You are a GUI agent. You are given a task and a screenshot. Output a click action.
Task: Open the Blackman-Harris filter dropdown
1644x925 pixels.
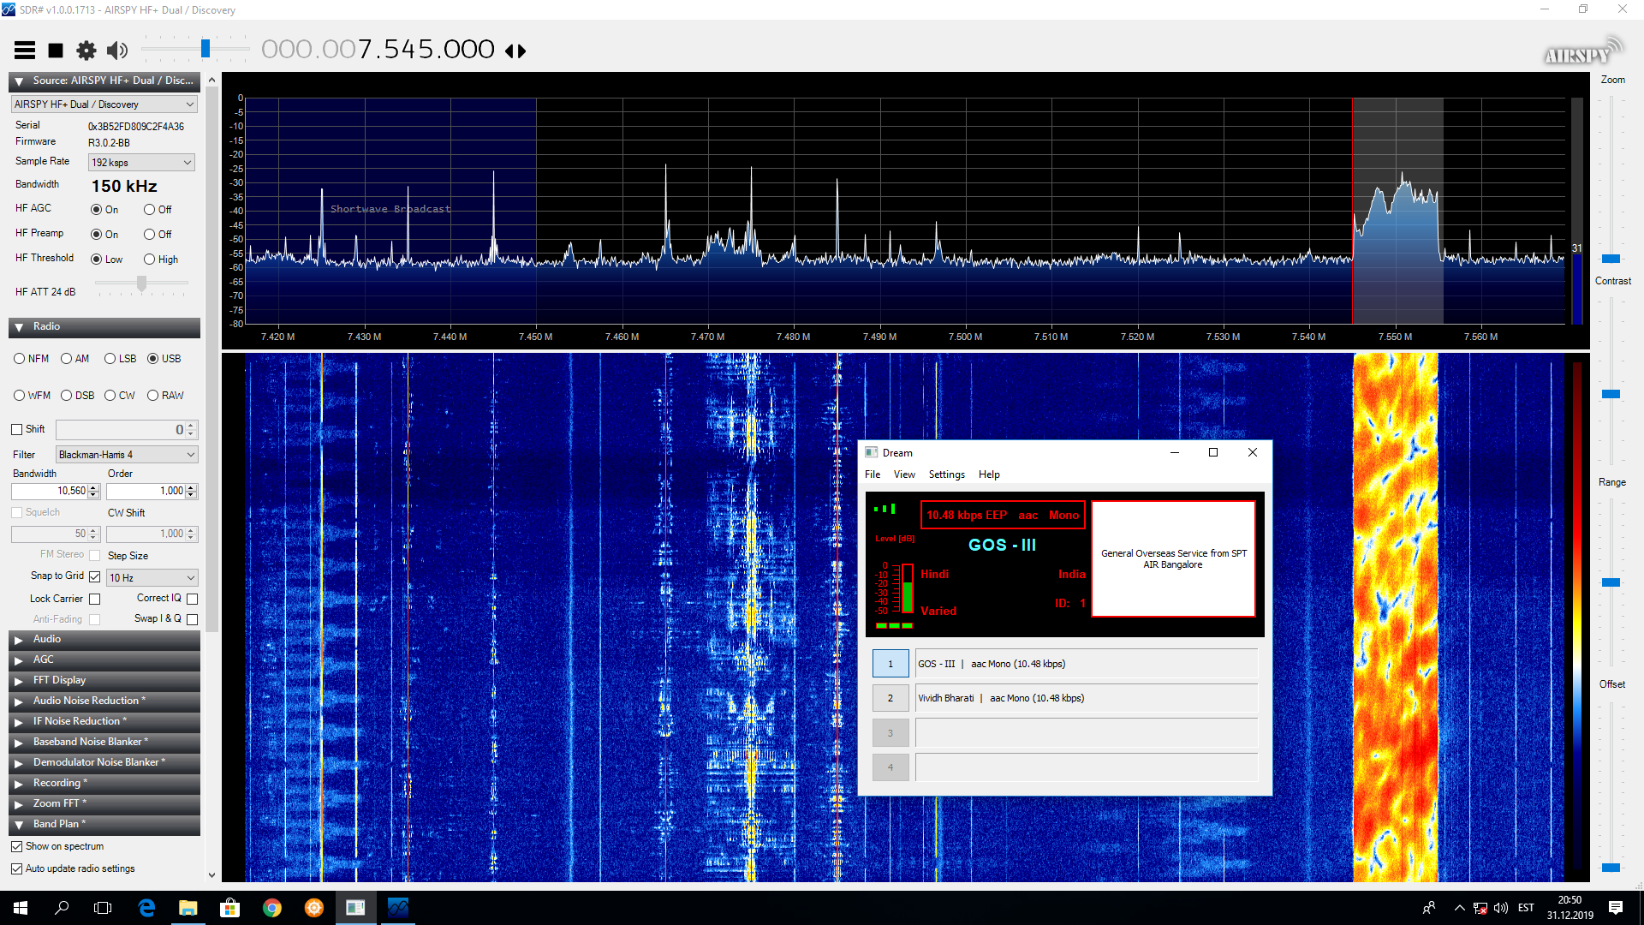point(127,455)
